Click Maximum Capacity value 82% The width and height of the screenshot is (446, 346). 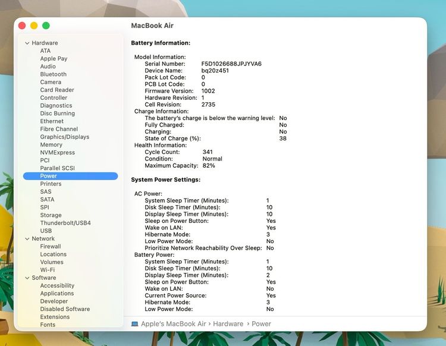[209, 166]
